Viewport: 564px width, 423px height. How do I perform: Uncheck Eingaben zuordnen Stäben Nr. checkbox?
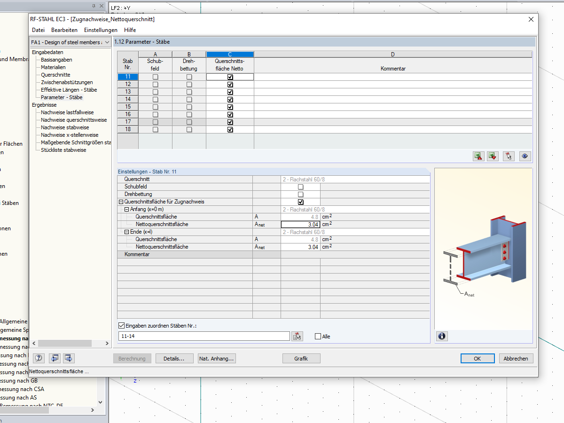pos(122,325)
